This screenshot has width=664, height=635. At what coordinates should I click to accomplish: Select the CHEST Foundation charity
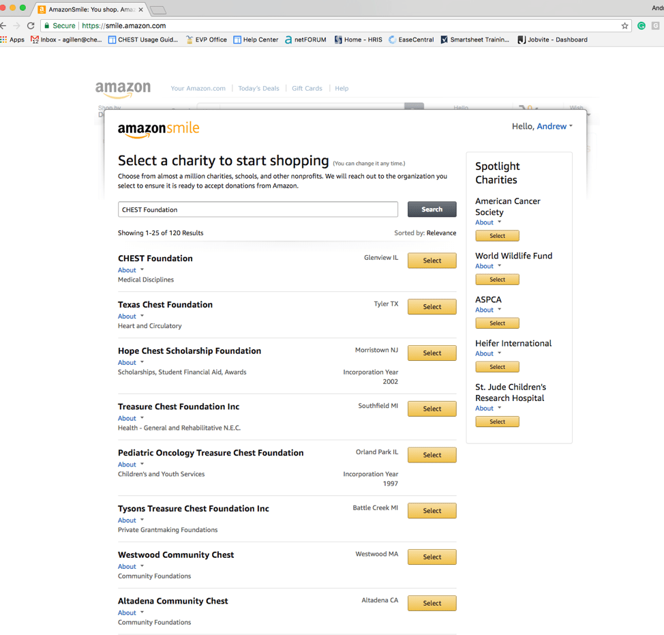432,260
